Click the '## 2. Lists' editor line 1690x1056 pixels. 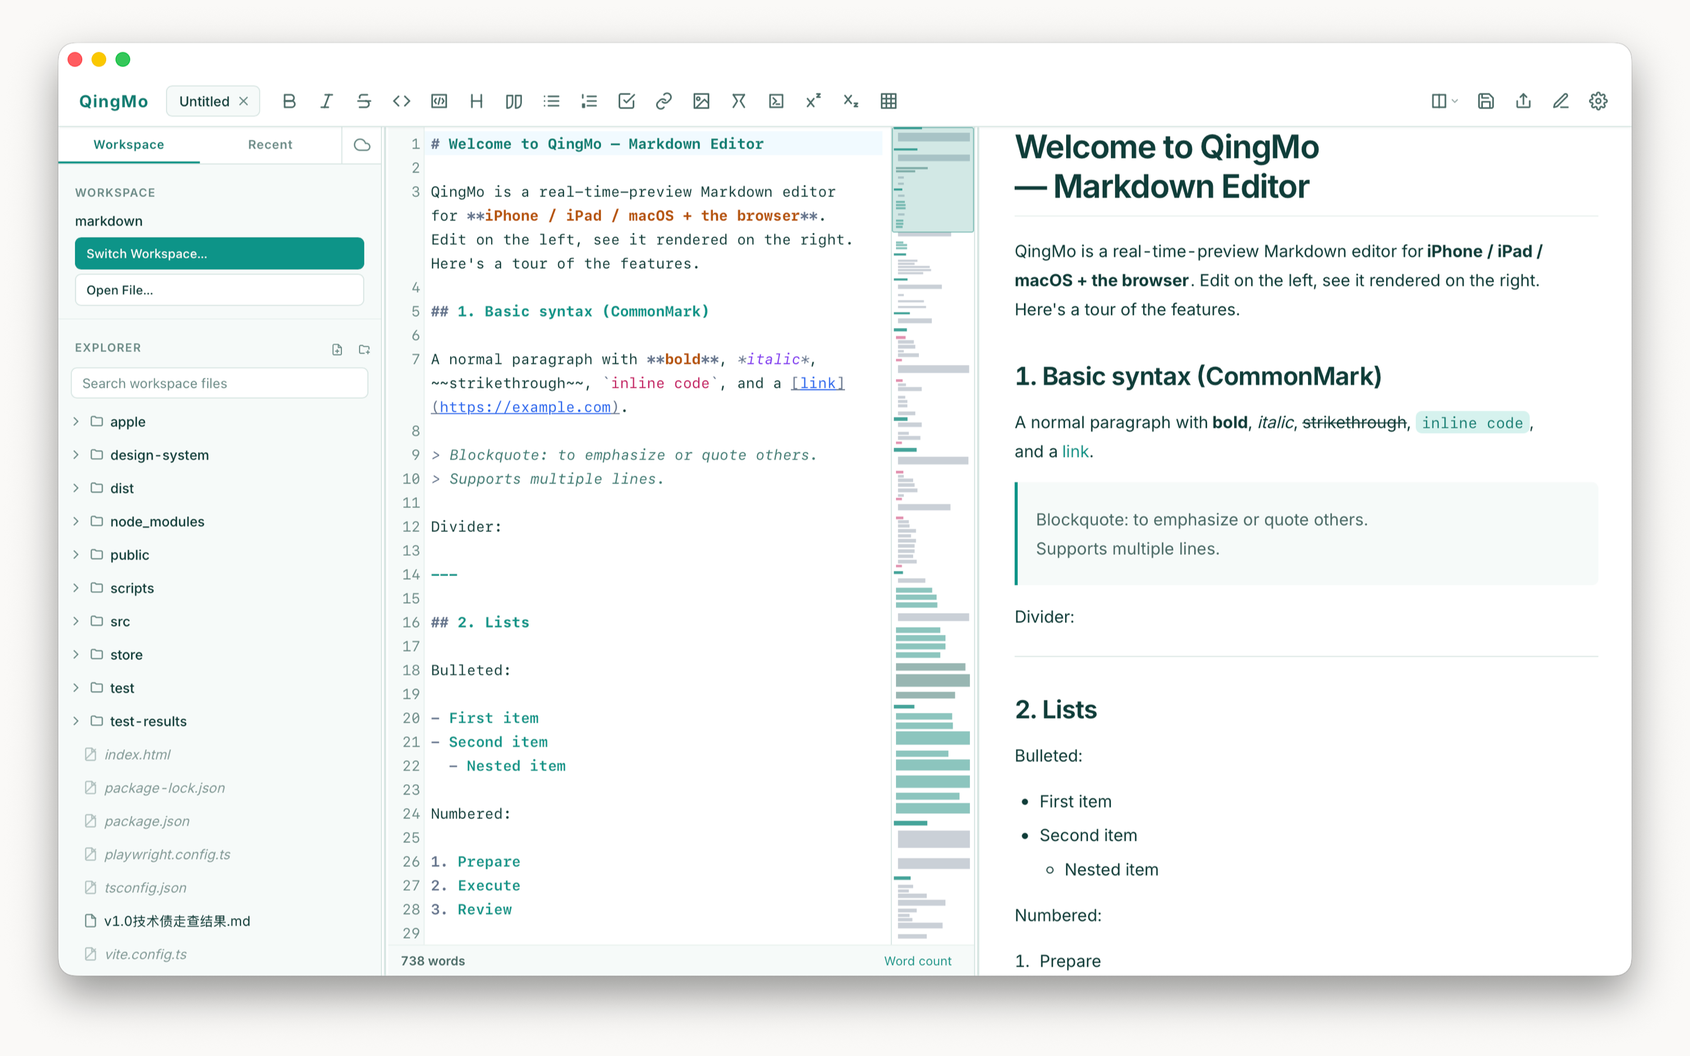pyautogui.click(x=480, y=622)
